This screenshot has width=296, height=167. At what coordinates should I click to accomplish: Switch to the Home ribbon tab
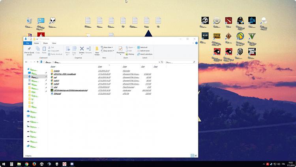click(x=36, y=43)
